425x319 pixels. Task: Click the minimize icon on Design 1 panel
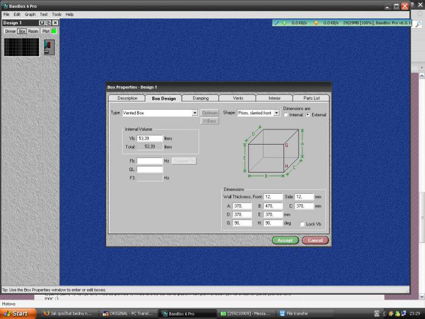coord(42,22)
